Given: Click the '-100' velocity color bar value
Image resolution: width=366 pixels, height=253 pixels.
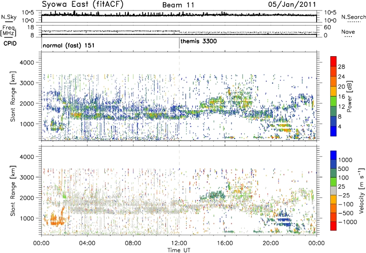Looking at the screenshot, I should pos(345,204).
